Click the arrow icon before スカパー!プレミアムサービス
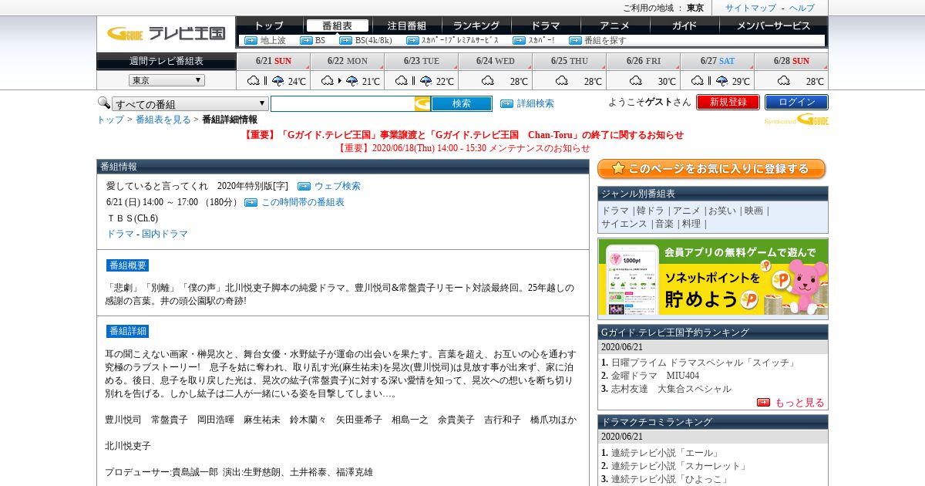This screenshot has height=486, width=925. pos(412,40)
